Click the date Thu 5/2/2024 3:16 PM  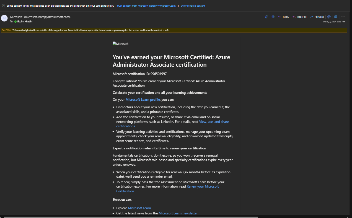pos(334,22)
